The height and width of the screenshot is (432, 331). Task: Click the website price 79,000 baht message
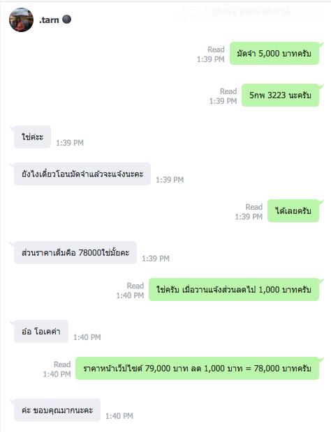tap(197, 369)
